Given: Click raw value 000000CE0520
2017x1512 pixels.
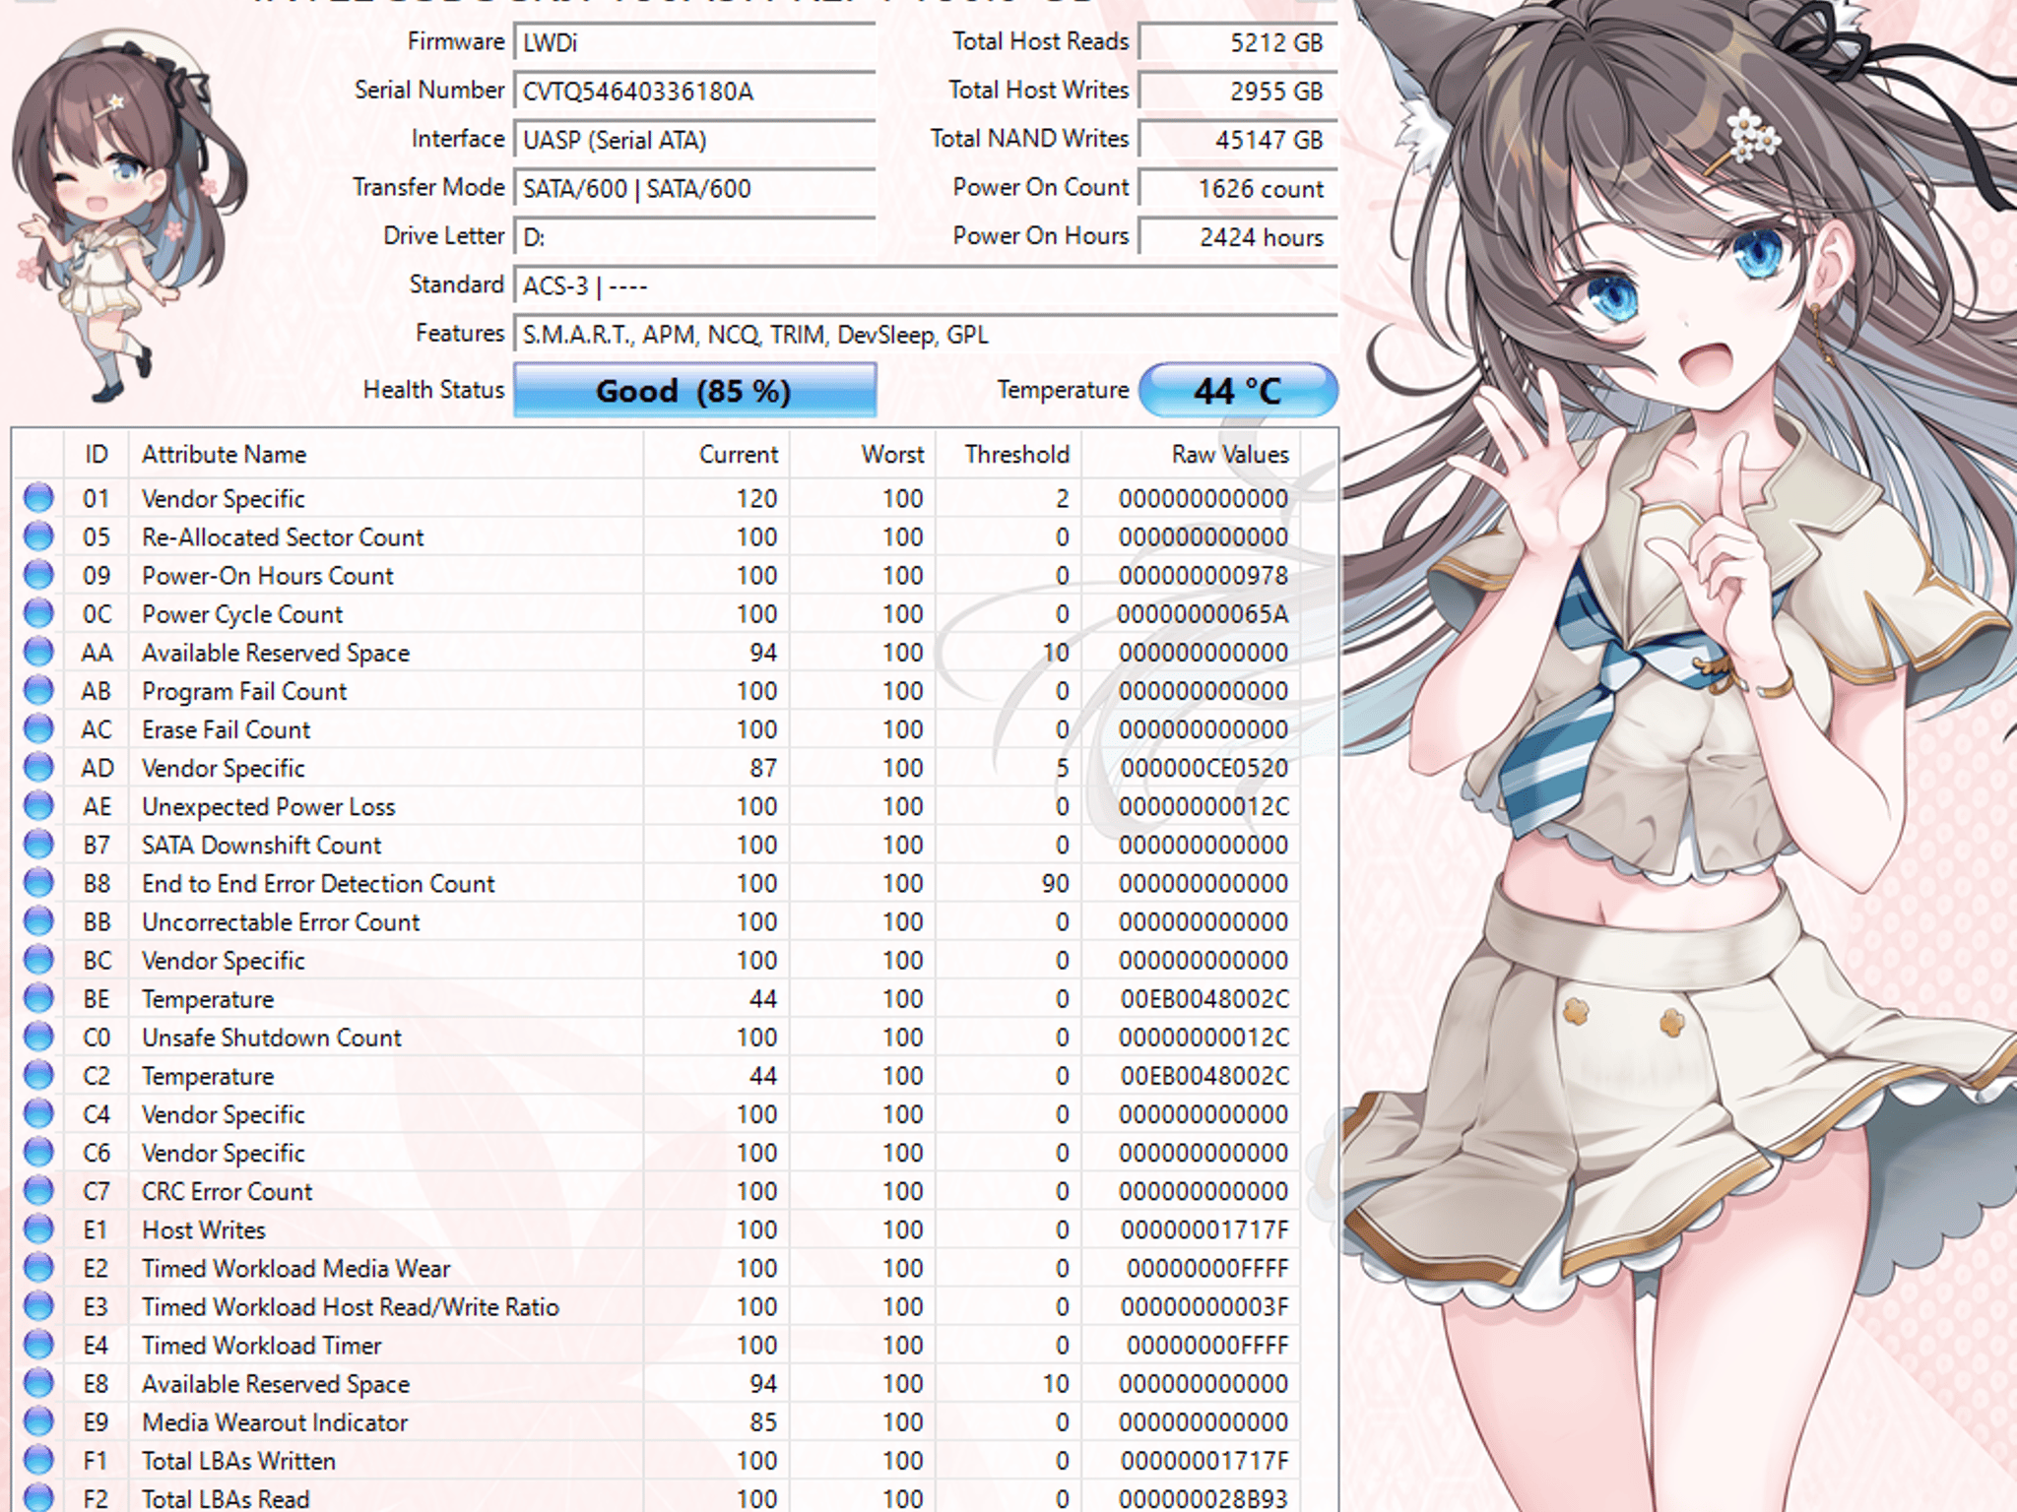Looking at the screenshot, I should click(1204, 768).
